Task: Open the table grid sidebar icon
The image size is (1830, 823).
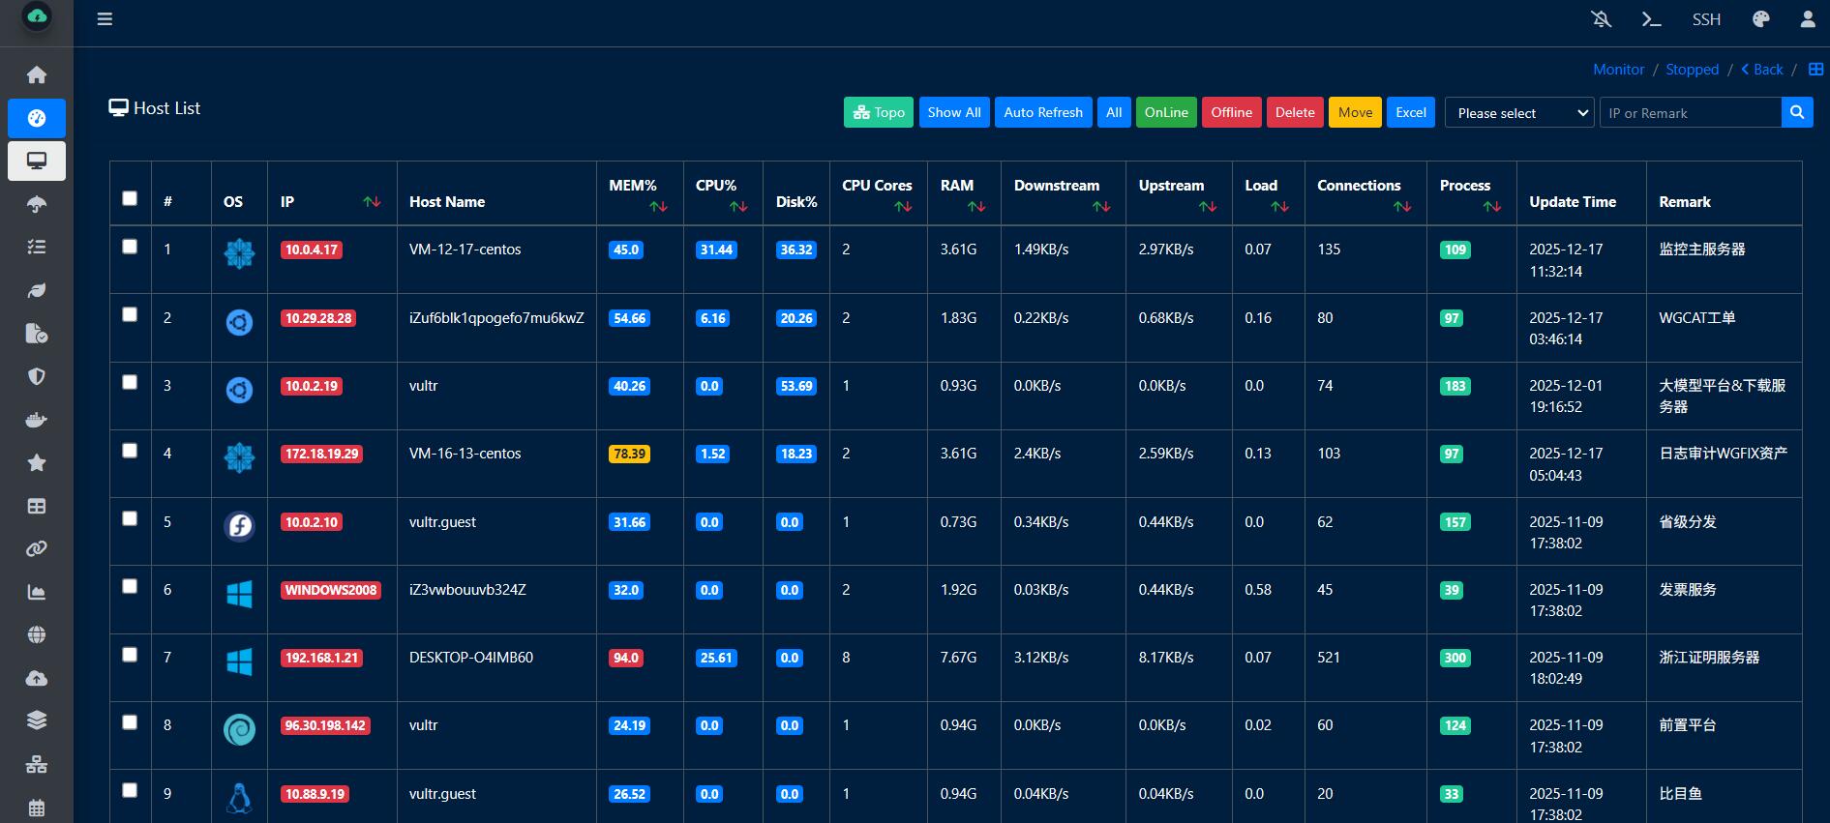Action: 37,506
